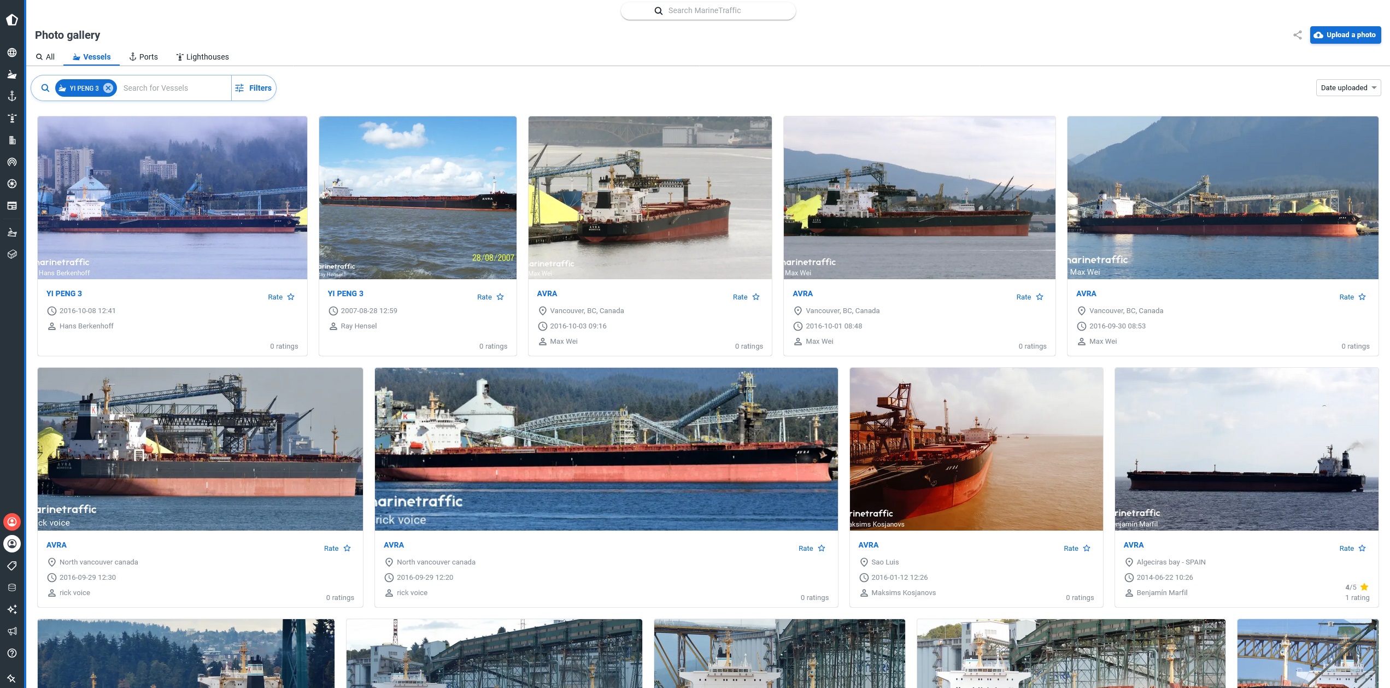Open the help question mark icon
The image size is (1390, 688).
tap(12, 653)
